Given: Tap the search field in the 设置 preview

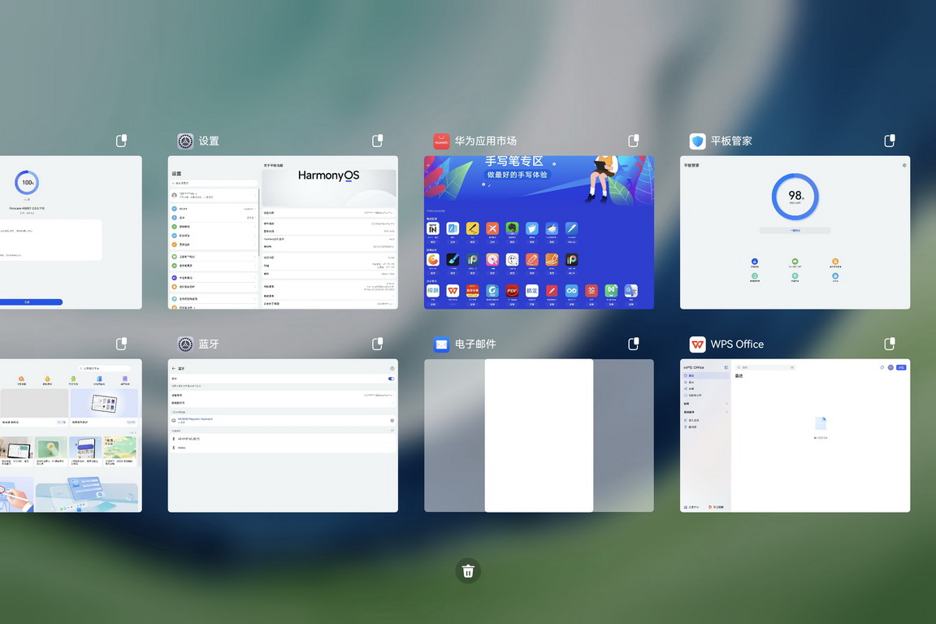Looking at the screenshot, I should tap(214, 183).
